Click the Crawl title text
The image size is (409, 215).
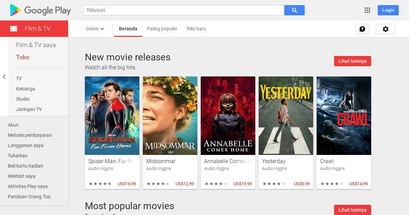pyautogui.click(x=327, y=161)
